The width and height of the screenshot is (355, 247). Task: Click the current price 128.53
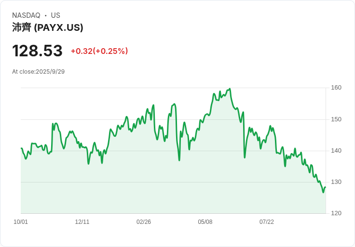37,51
